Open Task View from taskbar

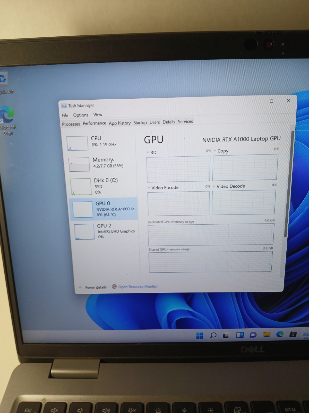(x=226, y=336)
